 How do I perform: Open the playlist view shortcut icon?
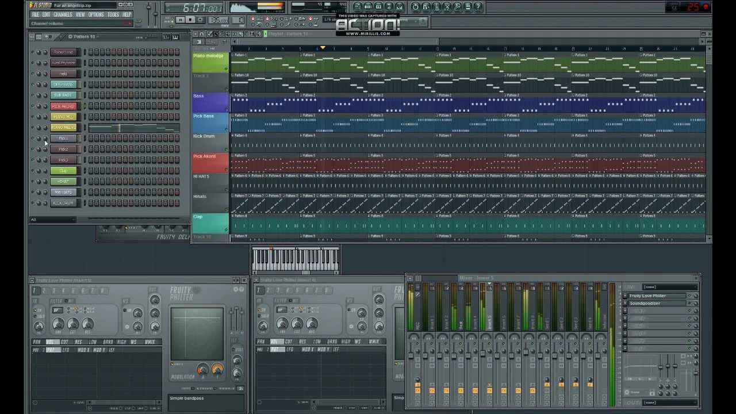click(358, 6)
